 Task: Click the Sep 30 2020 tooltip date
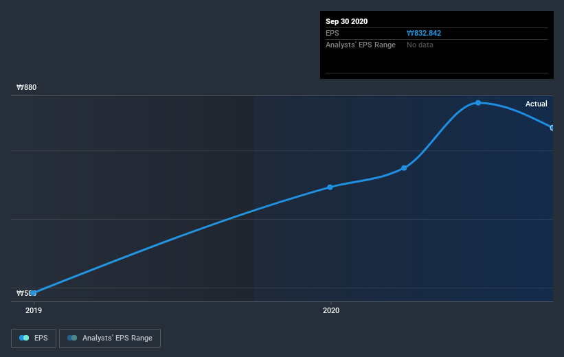click(346, 21)
